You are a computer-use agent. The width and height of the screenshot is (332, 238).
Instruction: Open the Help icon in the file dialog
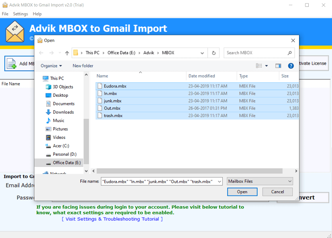point(291,65)
